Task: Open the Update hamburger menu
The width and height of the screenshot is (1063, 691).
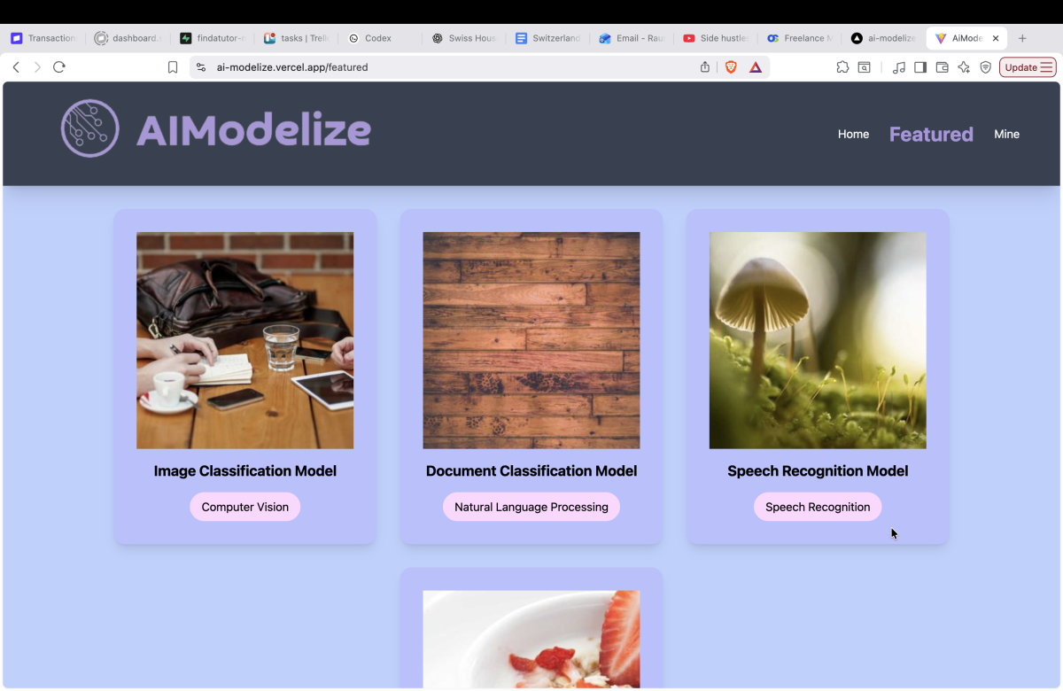Action: 1028,67
